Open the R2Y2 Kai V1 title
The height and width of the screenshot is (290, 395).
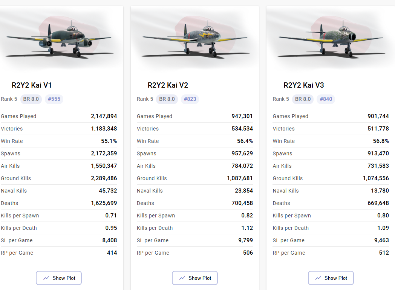click(x=32, y=85)
